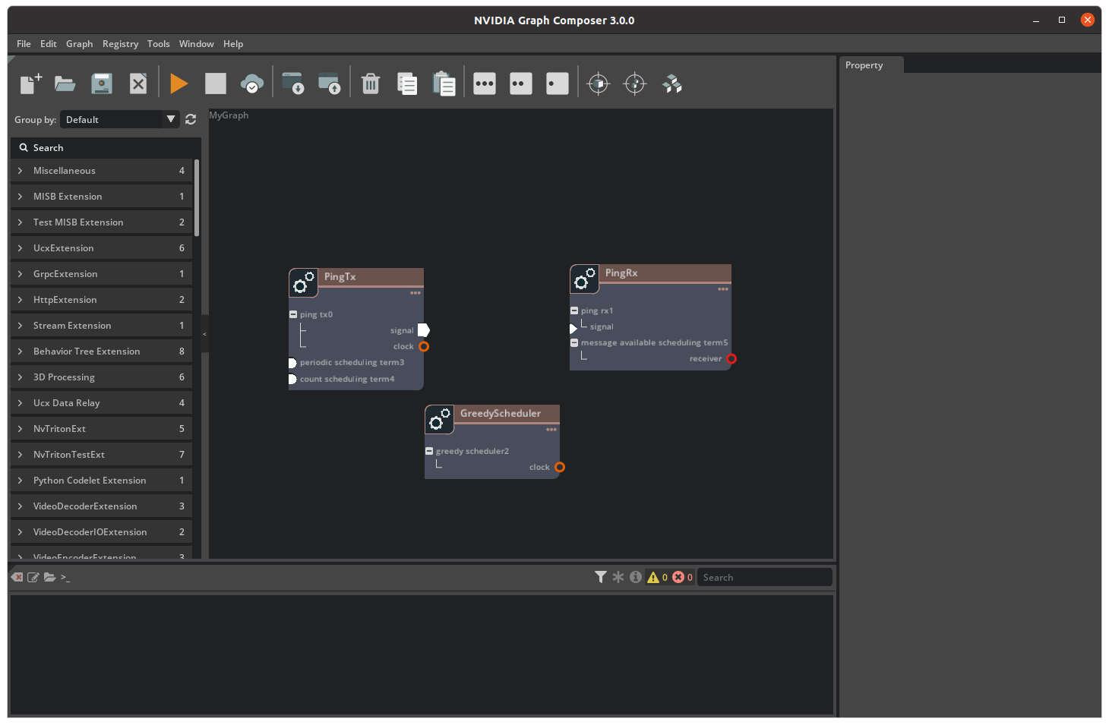Select the single-dot detail level
The image size is (1109, 725).
[x=558, y=84]
